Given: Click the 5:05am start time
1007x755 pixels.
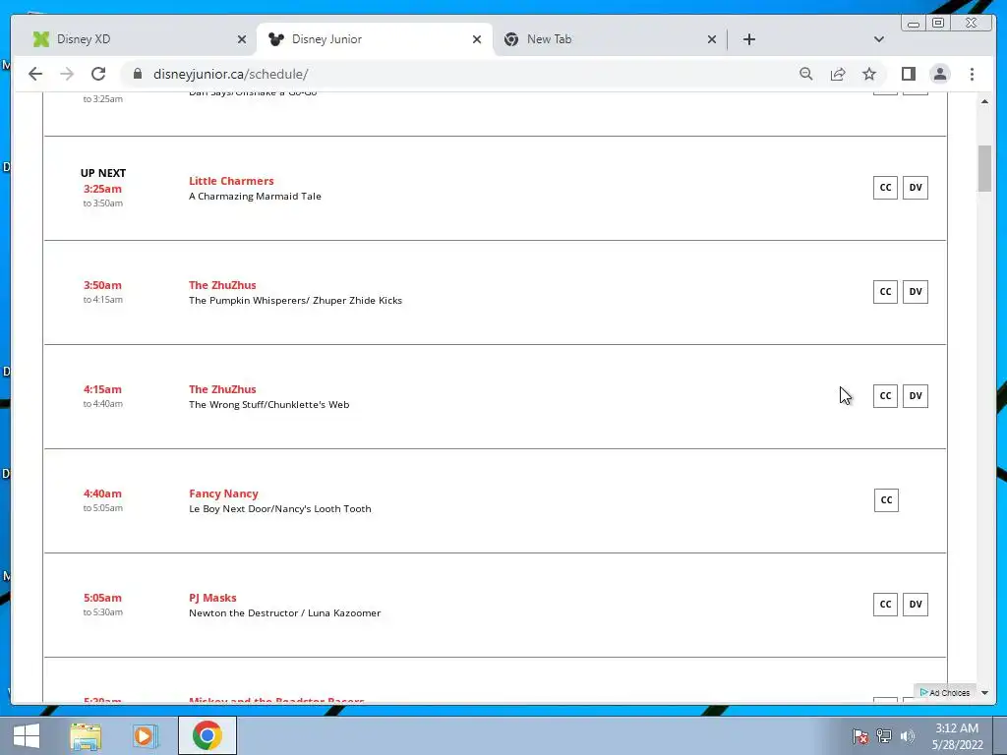Looking at the screenshot, I should (102, 598).
